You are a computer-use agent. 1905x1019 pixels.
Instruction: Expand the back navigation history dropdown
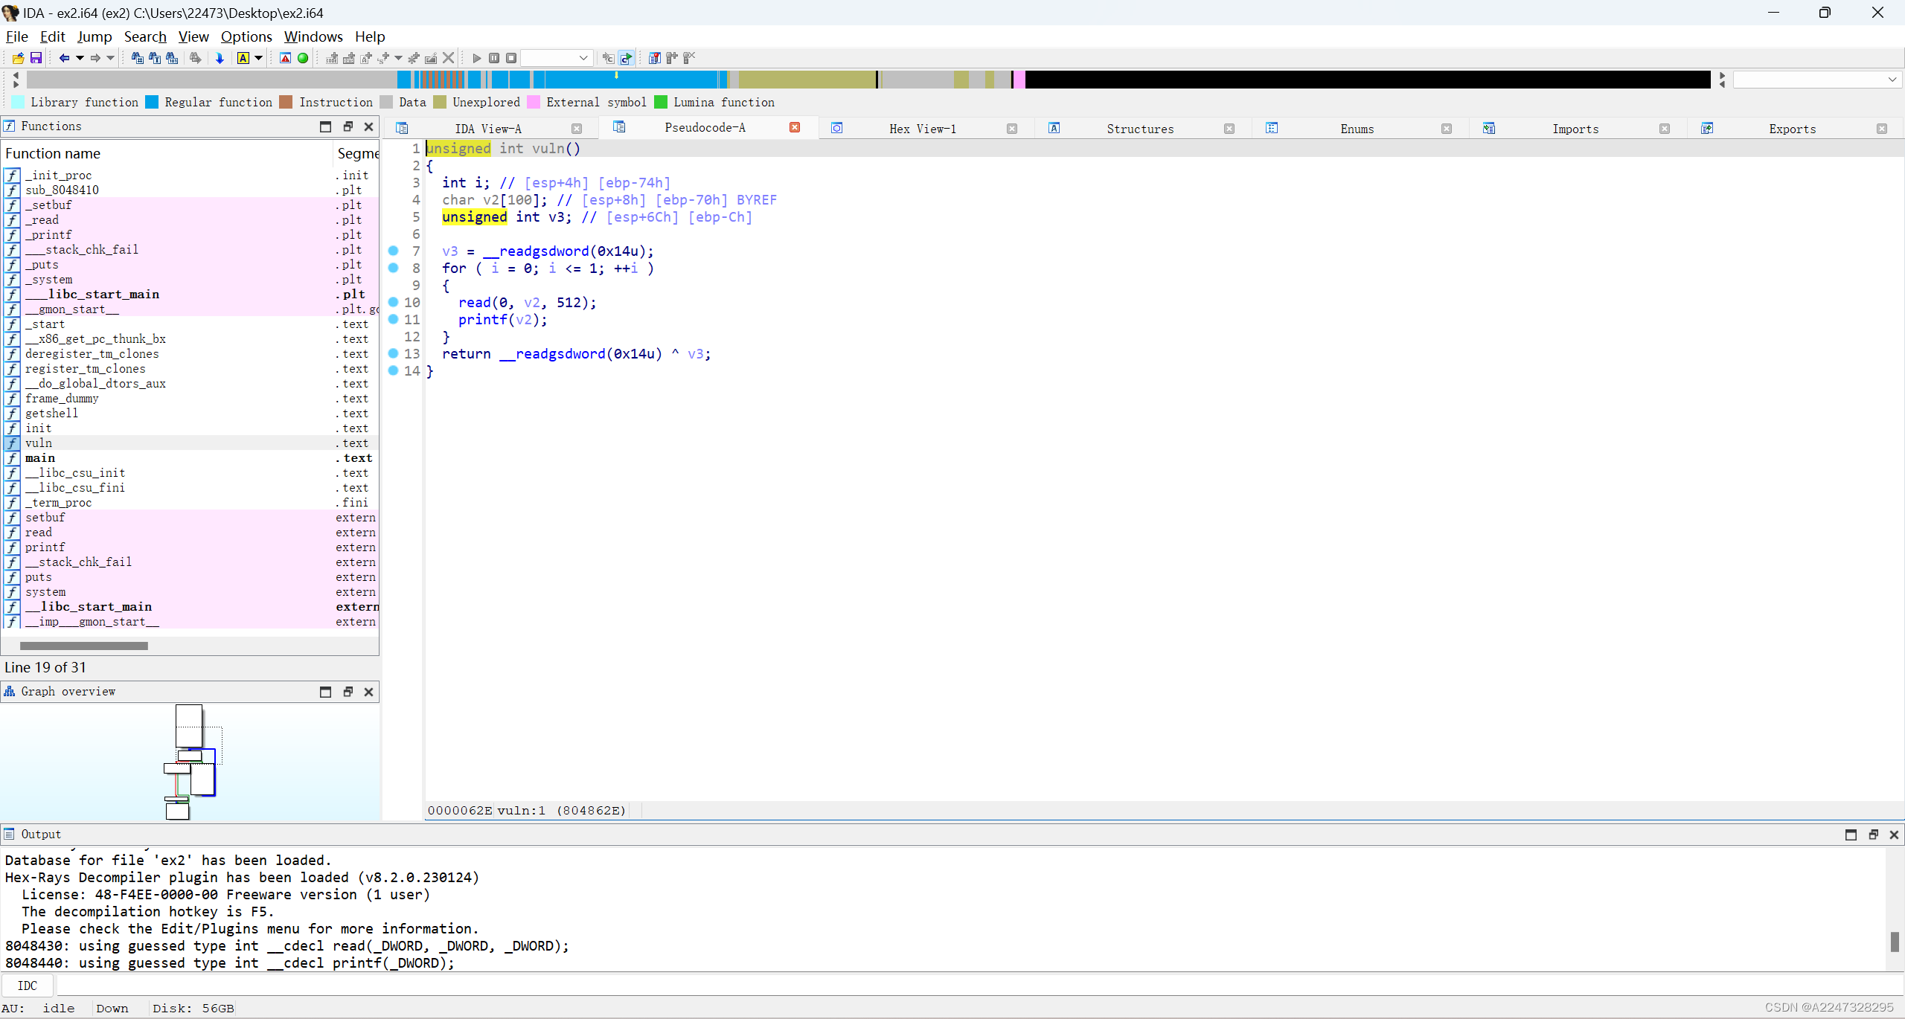[x=80, y=57]
